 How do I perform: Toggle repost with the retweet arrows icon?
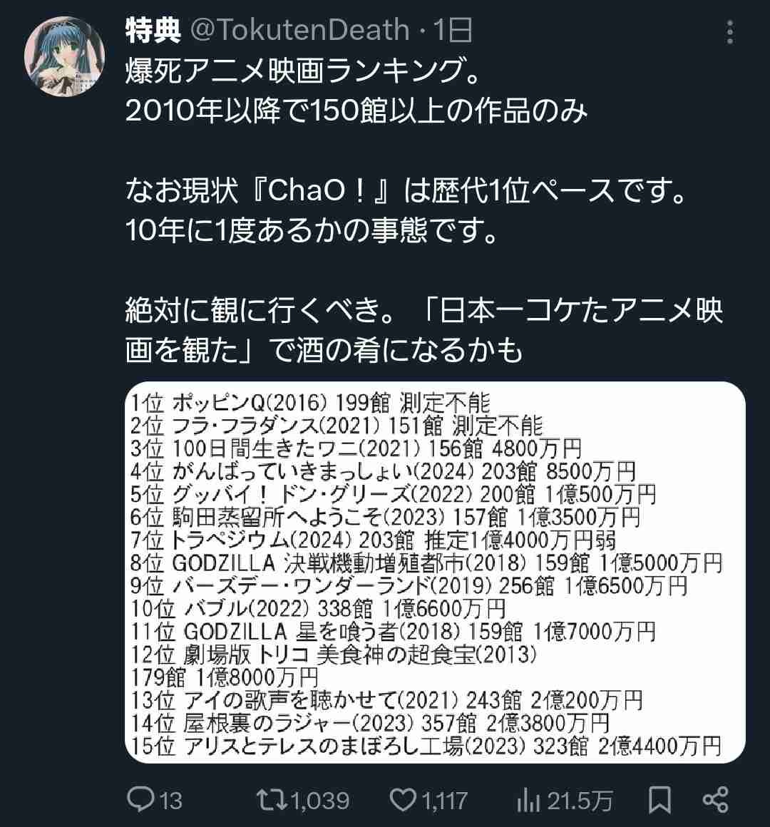tap(272, 800)
